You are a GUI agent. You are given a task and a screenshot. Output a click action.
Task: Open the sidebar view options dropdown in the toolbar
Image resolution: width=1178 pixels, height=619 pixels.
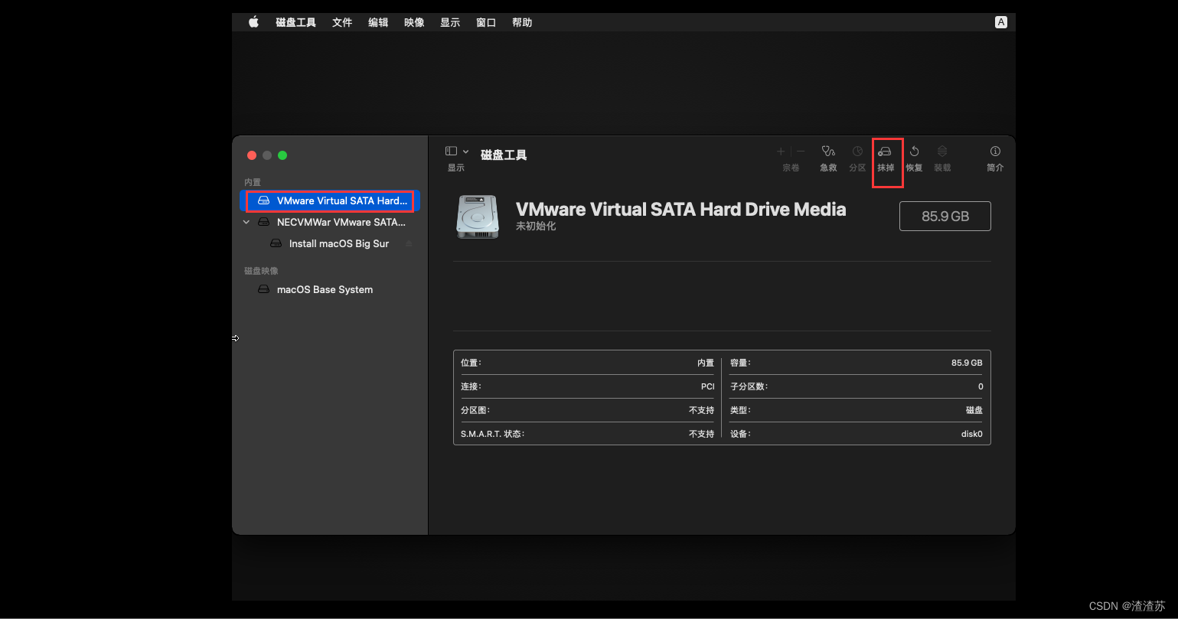pos(457,151)
